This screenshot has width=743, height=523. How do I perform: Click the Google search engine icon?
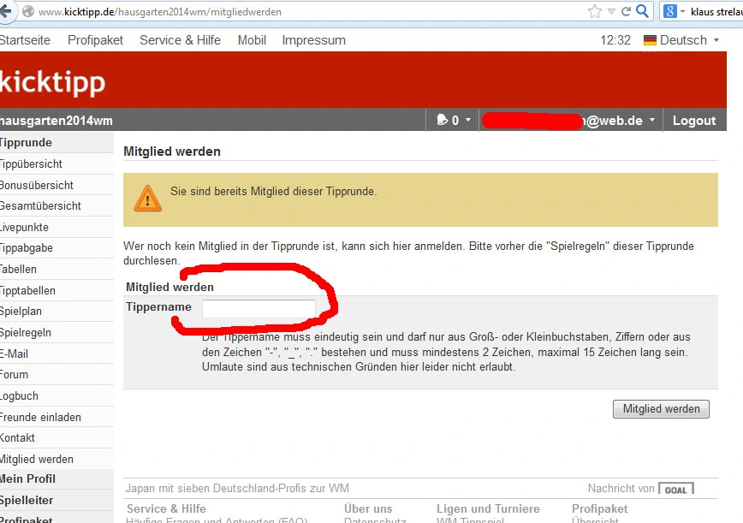click(x=669, y=12)
